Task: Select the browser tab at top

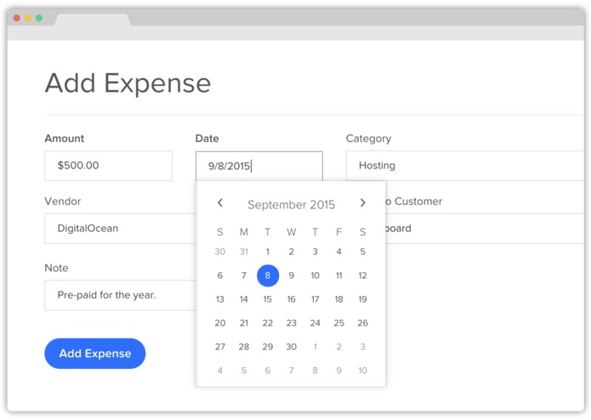Action: [93, 20]
